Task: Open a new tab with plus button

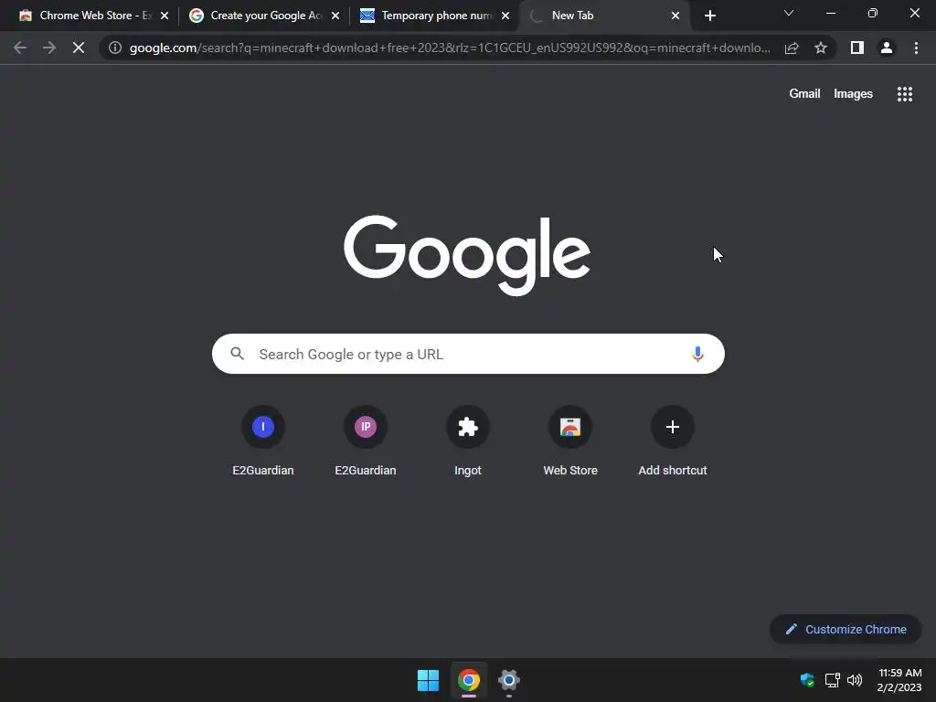Action: pos(709,16)
